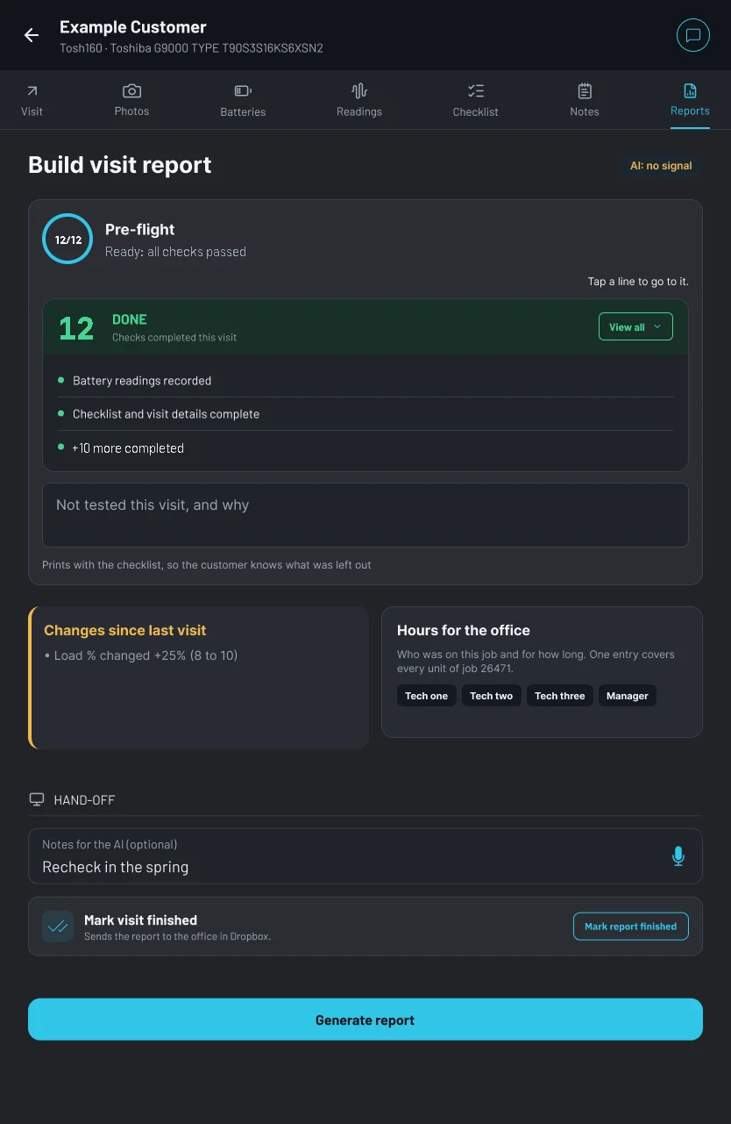
Task: Click the Generate report button
Action: 365,1020
